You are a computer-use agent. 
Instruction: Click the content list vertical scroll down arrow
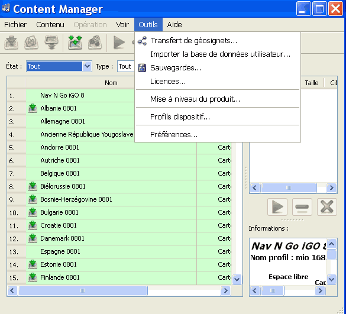click(x=237, y=279)
